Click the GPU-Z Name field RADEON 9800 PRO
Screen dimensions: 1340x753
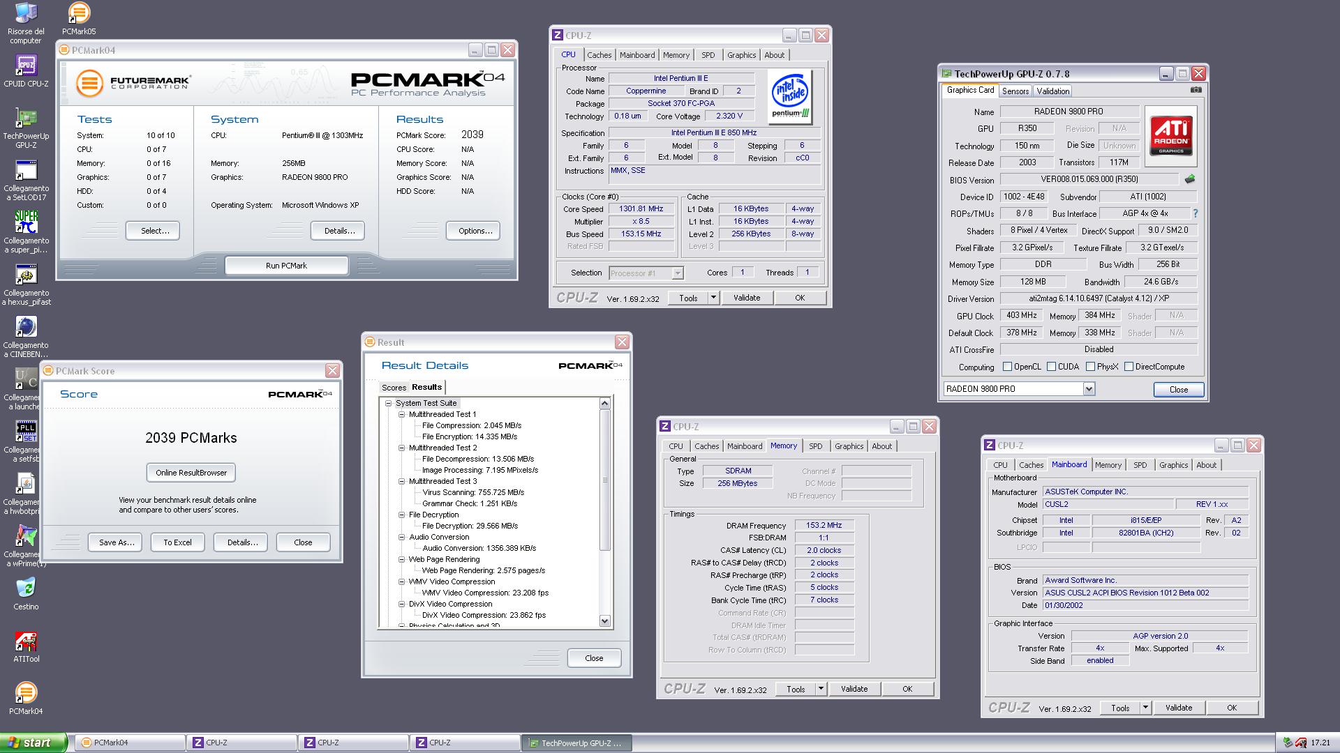click(1069, 112)
